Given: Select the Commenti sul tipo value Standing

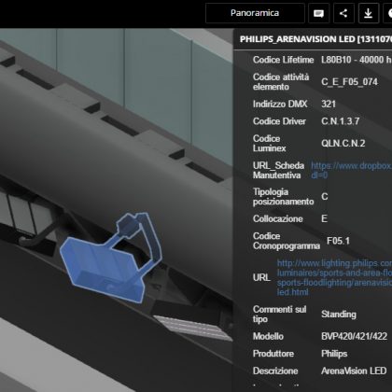Looking at the screenshot, I should pos(339,315).
